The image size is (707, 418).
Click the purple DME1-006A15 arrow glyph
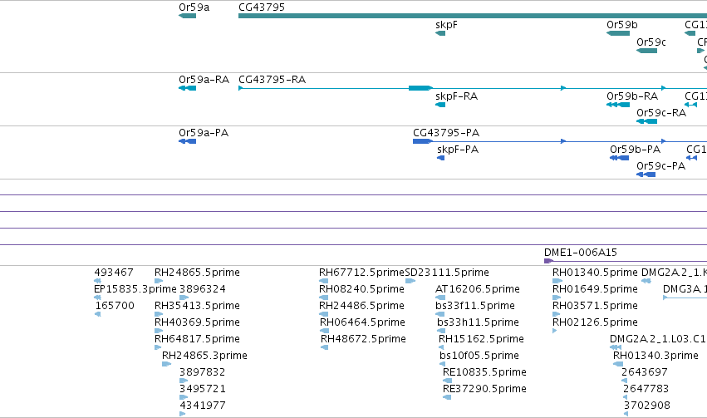click(549, 261)
